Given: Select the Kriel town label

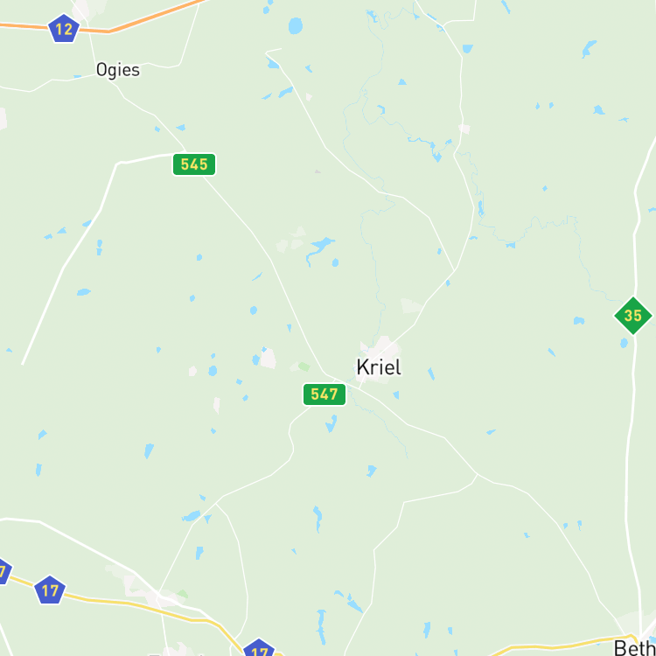Looking at the screenshot, I should click(379, 367).
